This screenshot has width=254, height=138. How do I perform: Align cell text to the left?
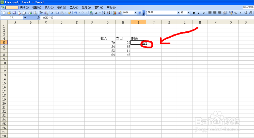pos(210,13)
